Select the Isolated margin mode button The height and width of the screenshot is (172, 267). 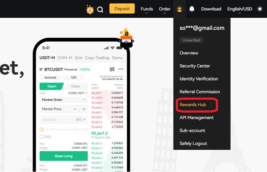click(x=50, y=78)
